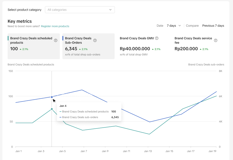233x160 pixels.
Task: Select the Brand Crazy Deals service fee card
Action: pyautogui.click(x=198, y=46)
